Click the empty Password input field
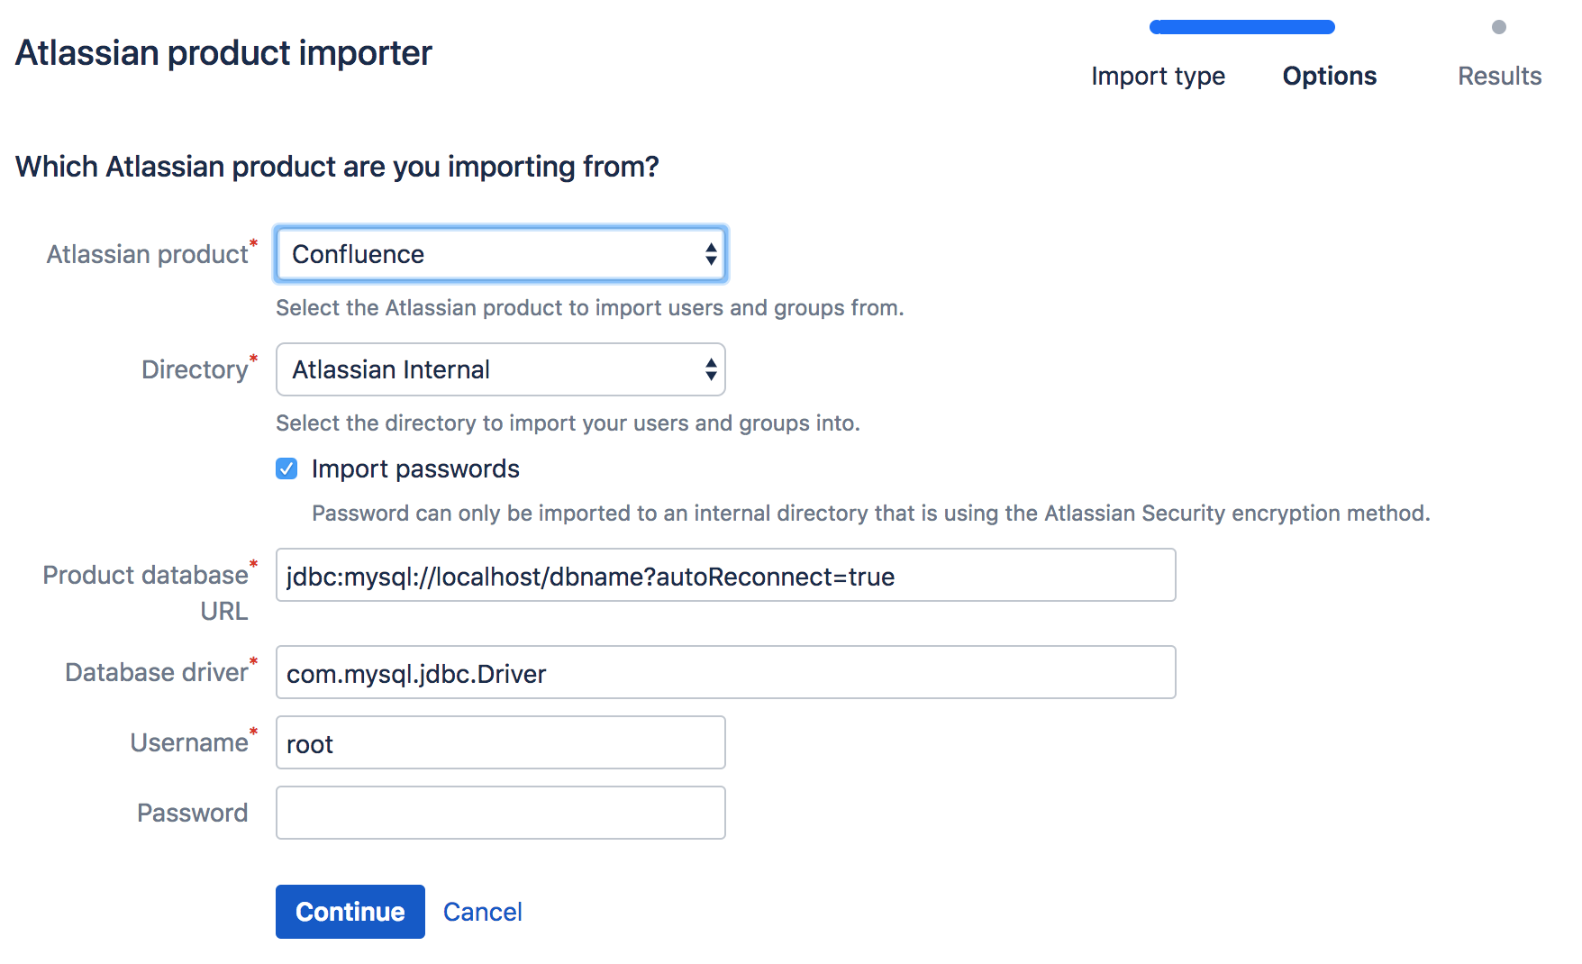 coord(500,813)
